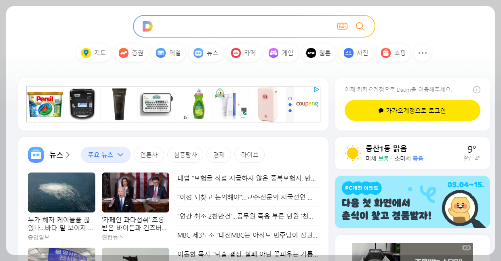Select the 심층탐사 tab

tap(185, 155)
